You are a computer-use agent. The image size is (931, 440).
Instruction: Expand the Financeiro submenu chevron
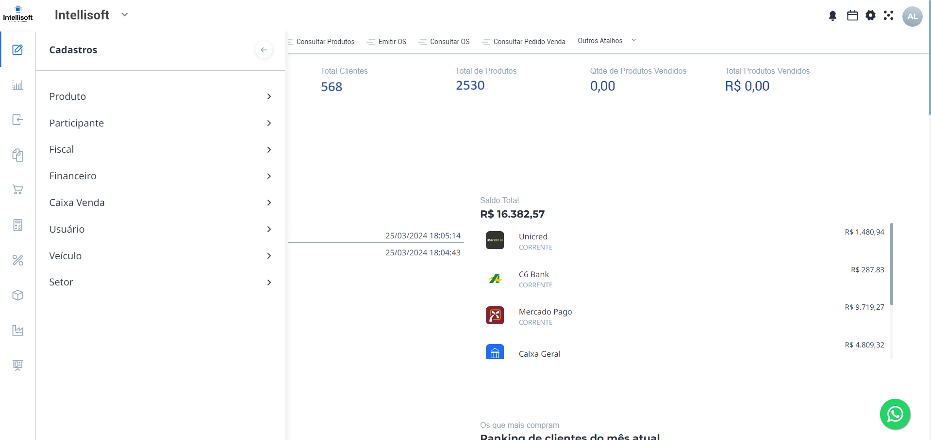[x=269, y=176]
